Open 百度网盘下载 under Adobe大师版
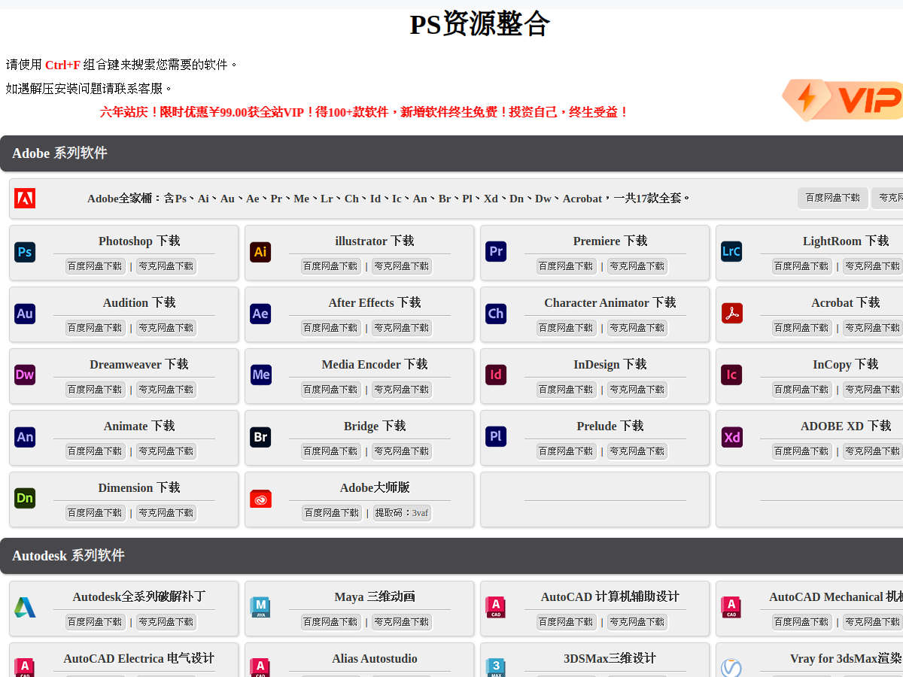903x677 pixels. pos(332,513)
